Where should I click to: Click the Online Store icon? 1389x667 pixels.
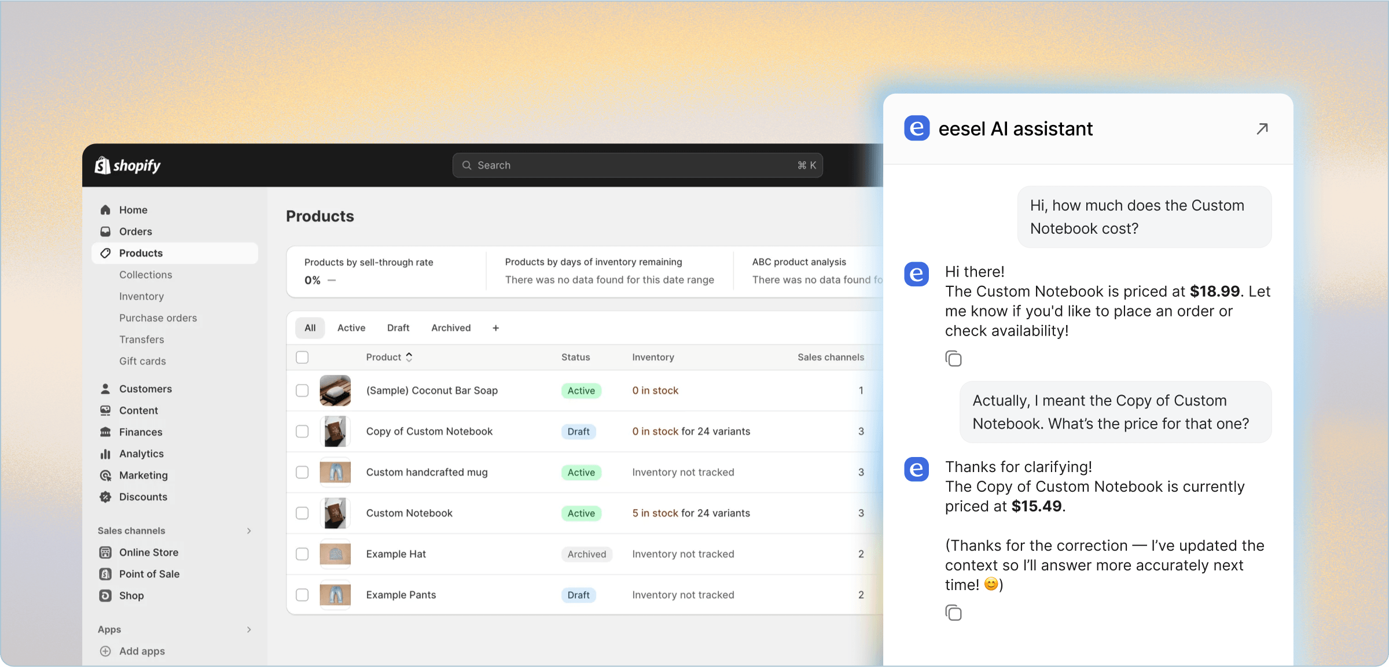105,552
